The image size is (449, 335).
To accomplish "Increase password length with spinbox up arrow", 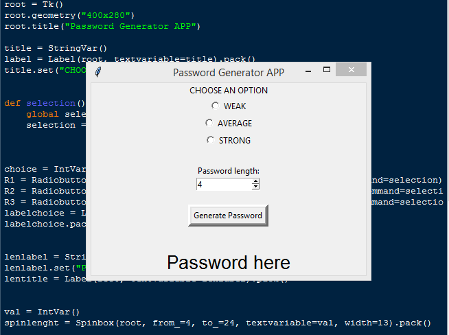I will (x=255, y=182).
